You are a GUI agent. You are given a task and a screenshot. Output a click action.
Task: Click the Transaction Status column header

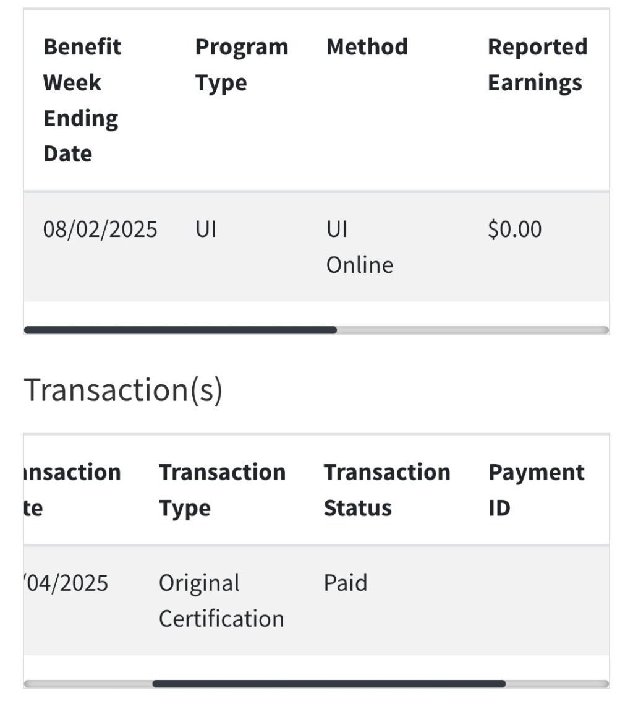click(386, 490)
